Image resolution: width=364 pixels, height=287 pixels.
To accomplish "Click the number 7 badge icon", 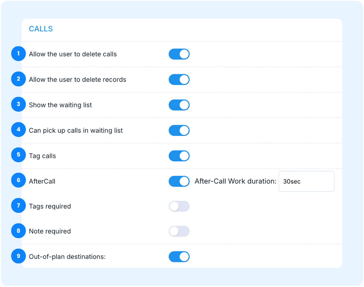I will click(18, 205).
